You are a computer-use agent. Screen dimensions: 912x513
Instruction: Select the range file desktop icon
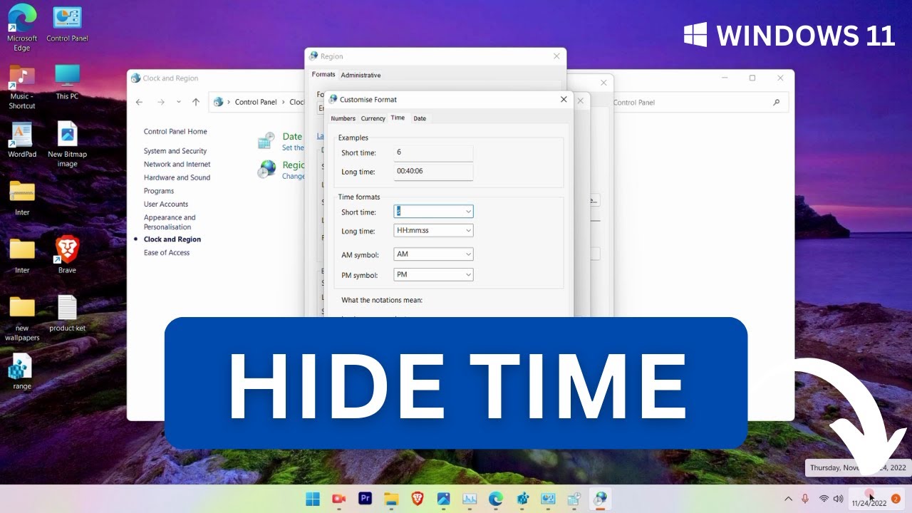(x=22, y=372)
